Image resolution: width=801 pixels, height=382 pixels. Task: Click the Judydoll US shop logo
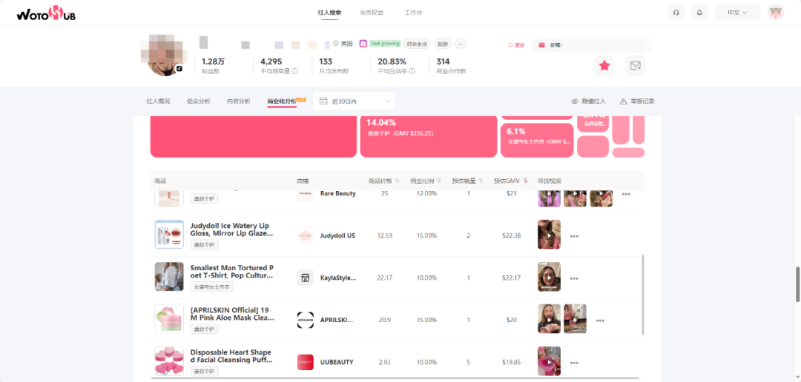point(306,235)
